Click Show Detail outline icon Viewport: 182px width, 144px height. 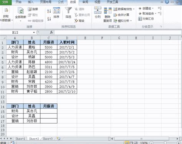(160, 8)
